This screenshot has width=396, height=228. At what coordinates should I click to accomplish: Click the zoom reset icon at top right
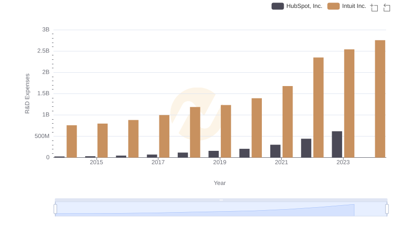pyautogui.click(x=387, y=7)
